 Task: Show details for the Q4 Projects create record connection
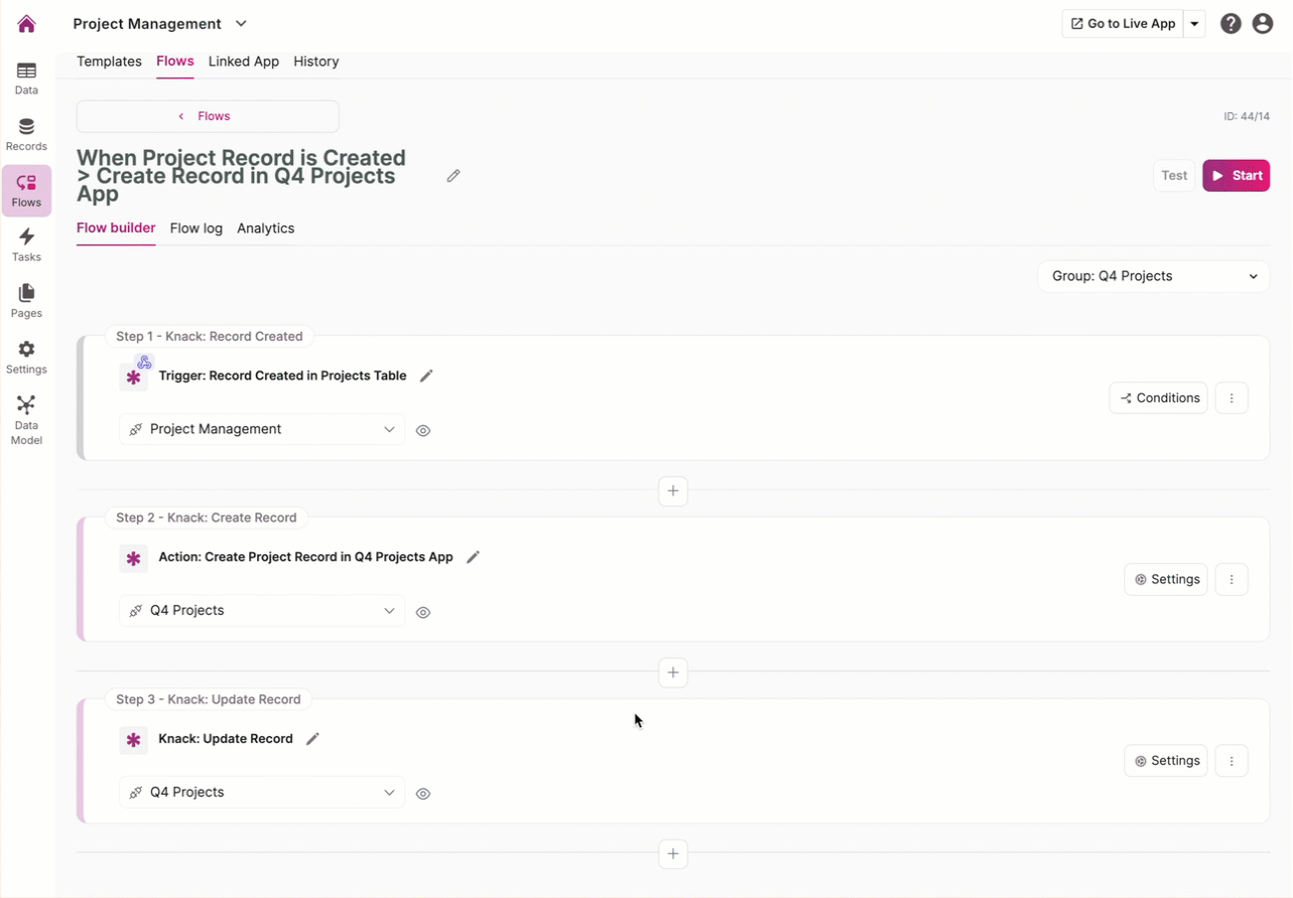pyautogui.click(x=423, y=612)
